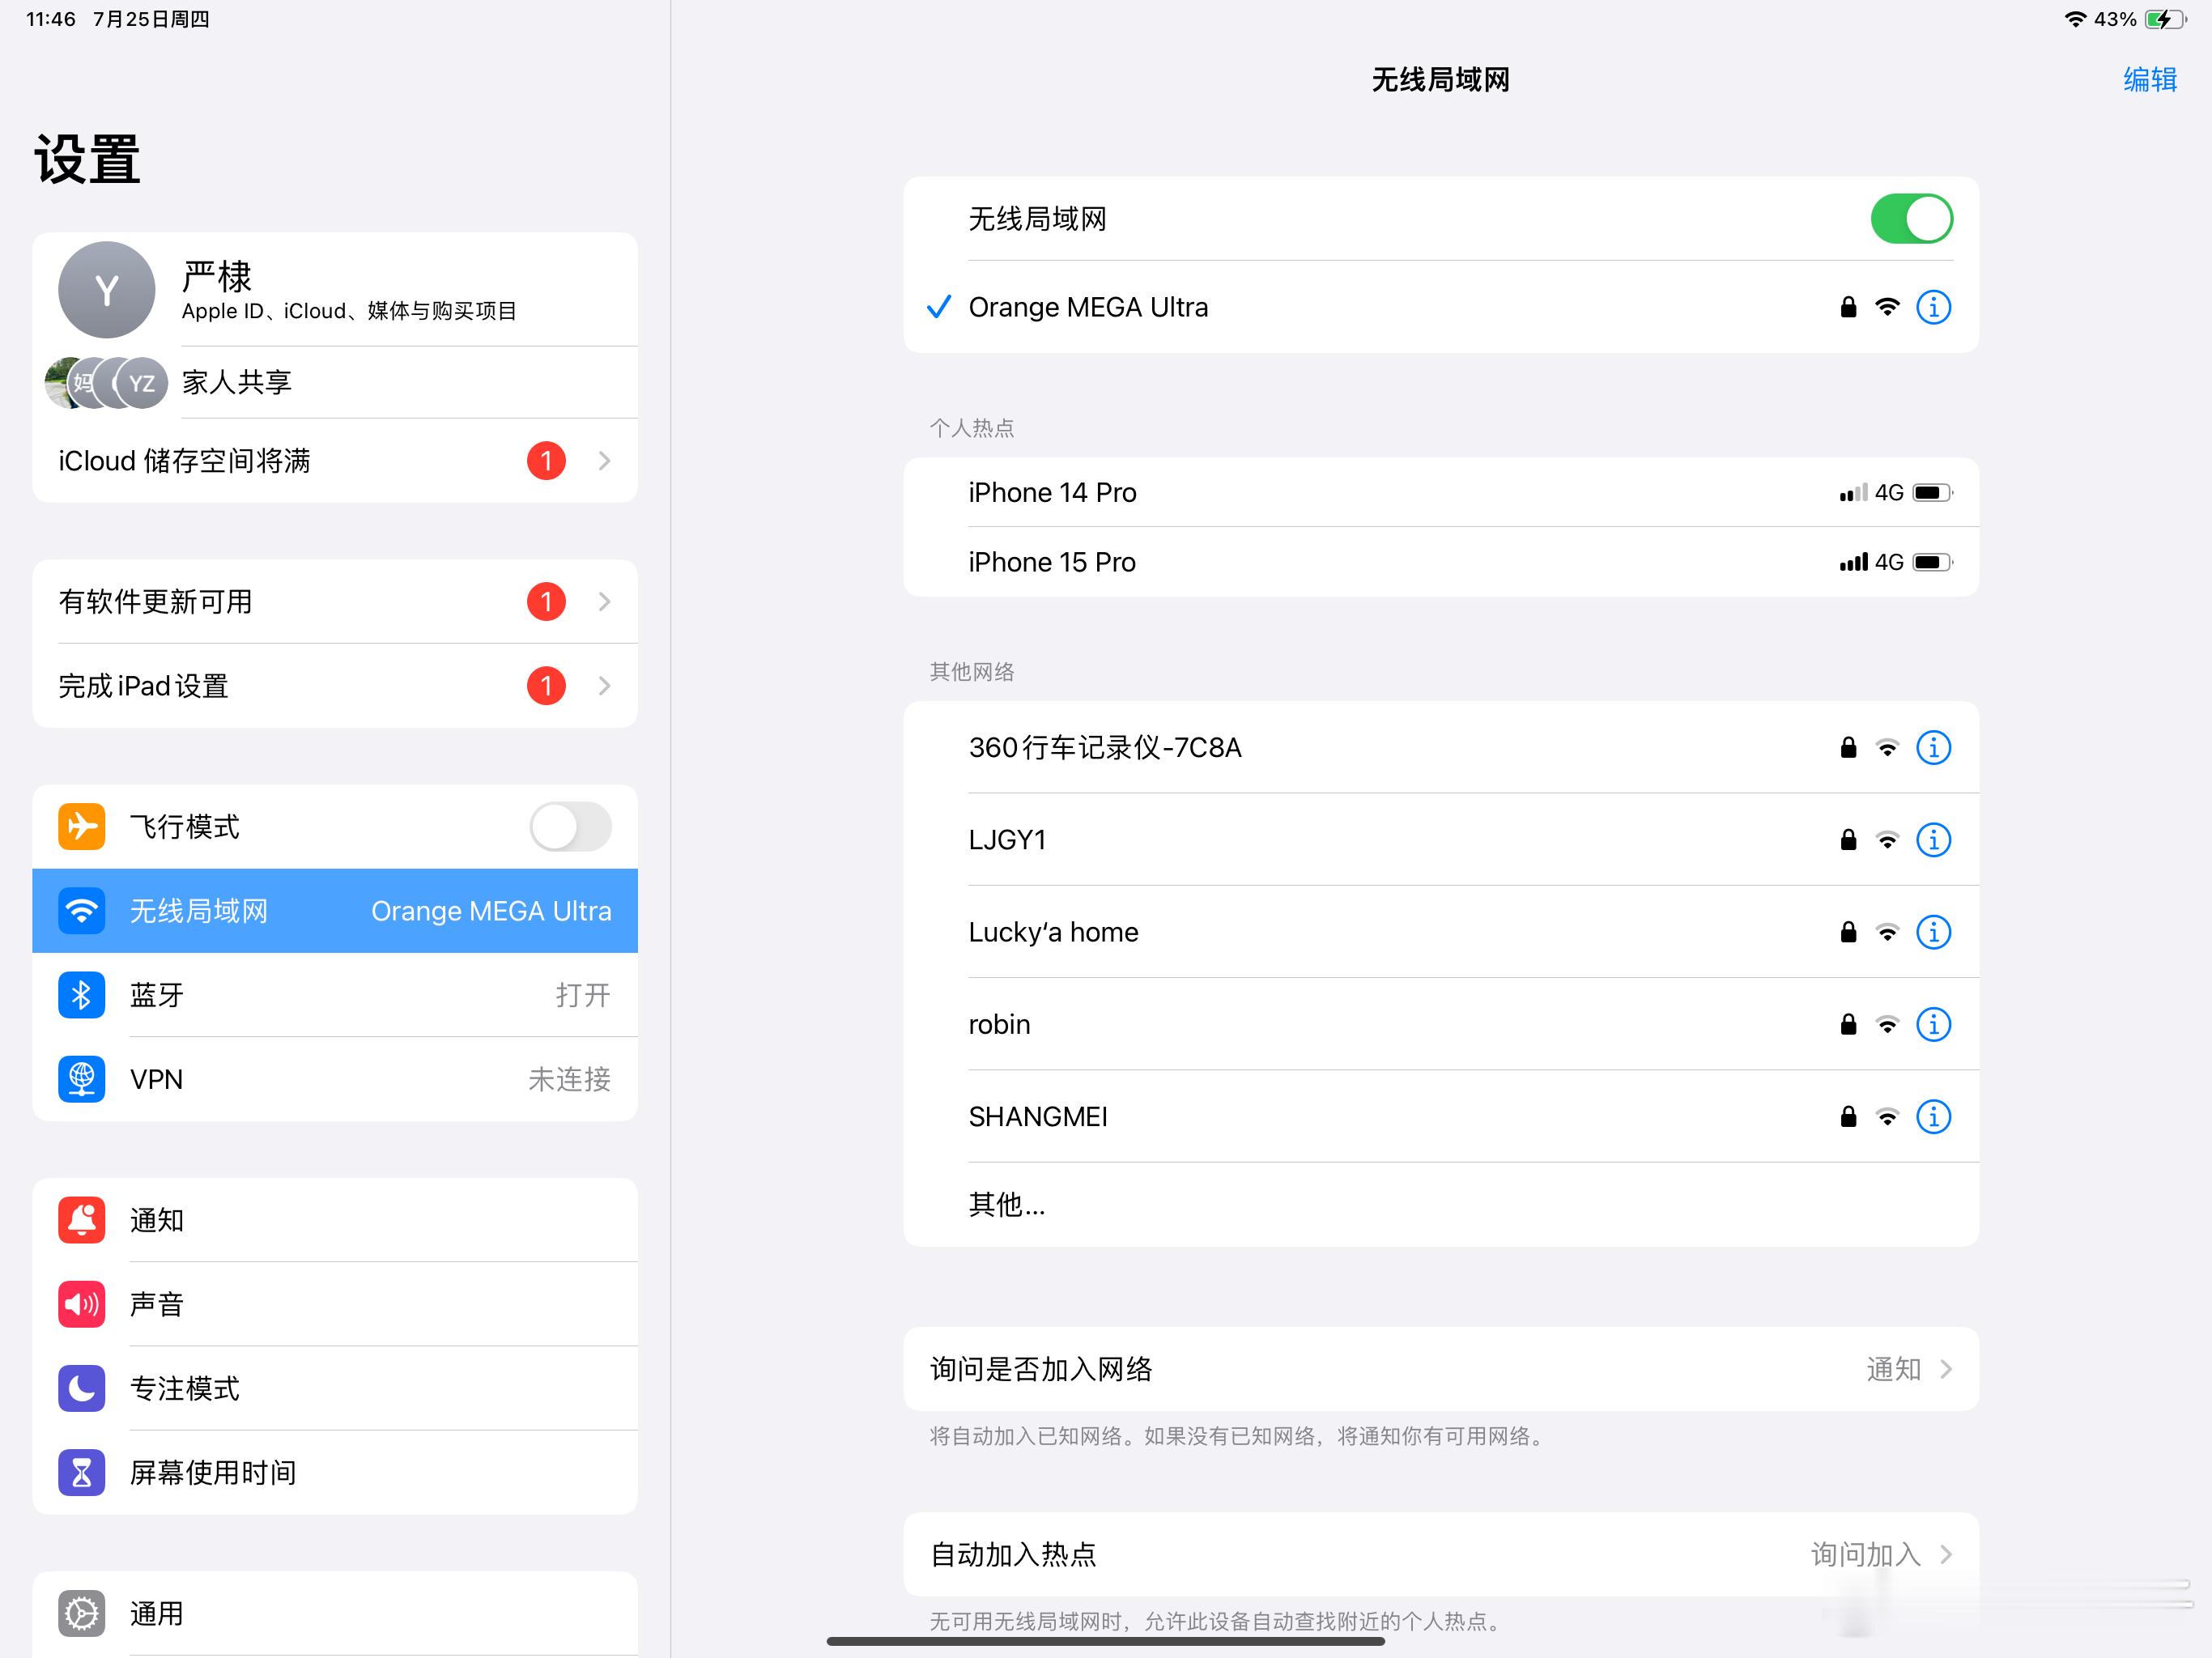Screen dimensions: 2212x1658
Task: Tap the Screen Time hourglass icon
Action: [x=81, y=1472]
